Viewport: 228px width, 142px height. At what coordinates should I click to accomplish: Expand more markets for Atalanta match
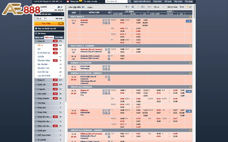coord(189,21)
